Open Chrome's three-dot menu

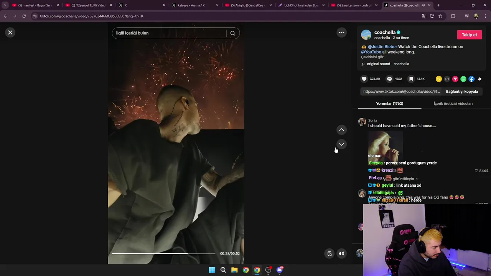tap(486, 16)
